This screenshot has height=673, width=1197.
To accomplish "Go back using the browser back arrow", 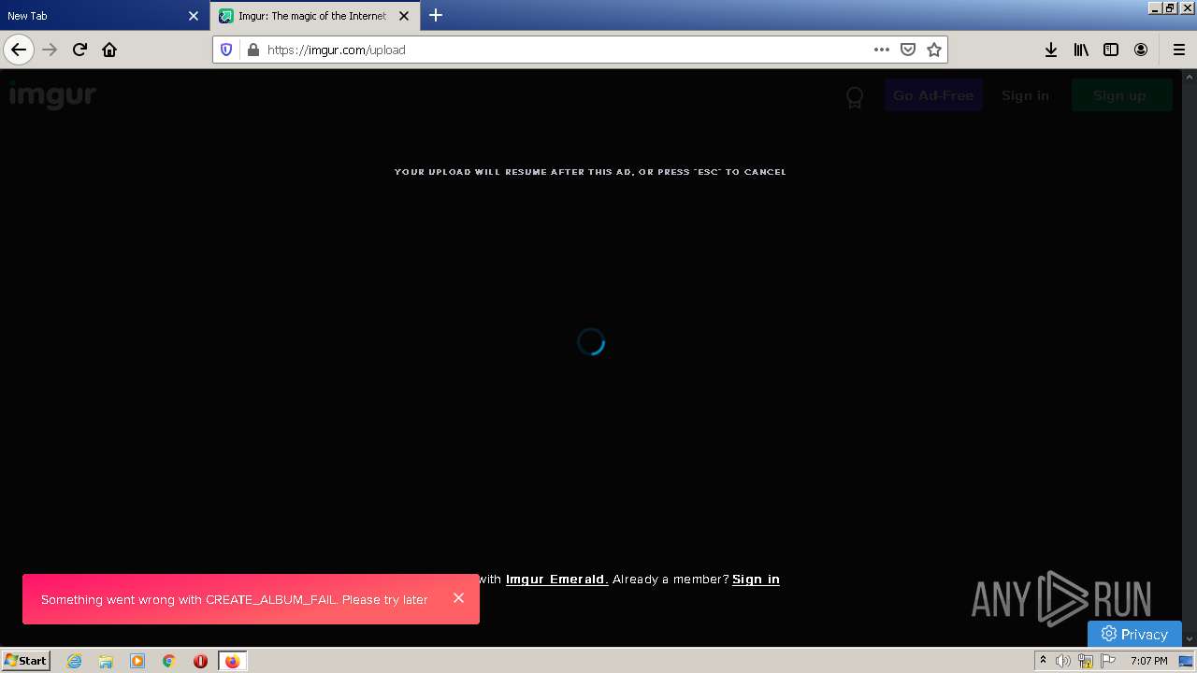I will [19, 50].
